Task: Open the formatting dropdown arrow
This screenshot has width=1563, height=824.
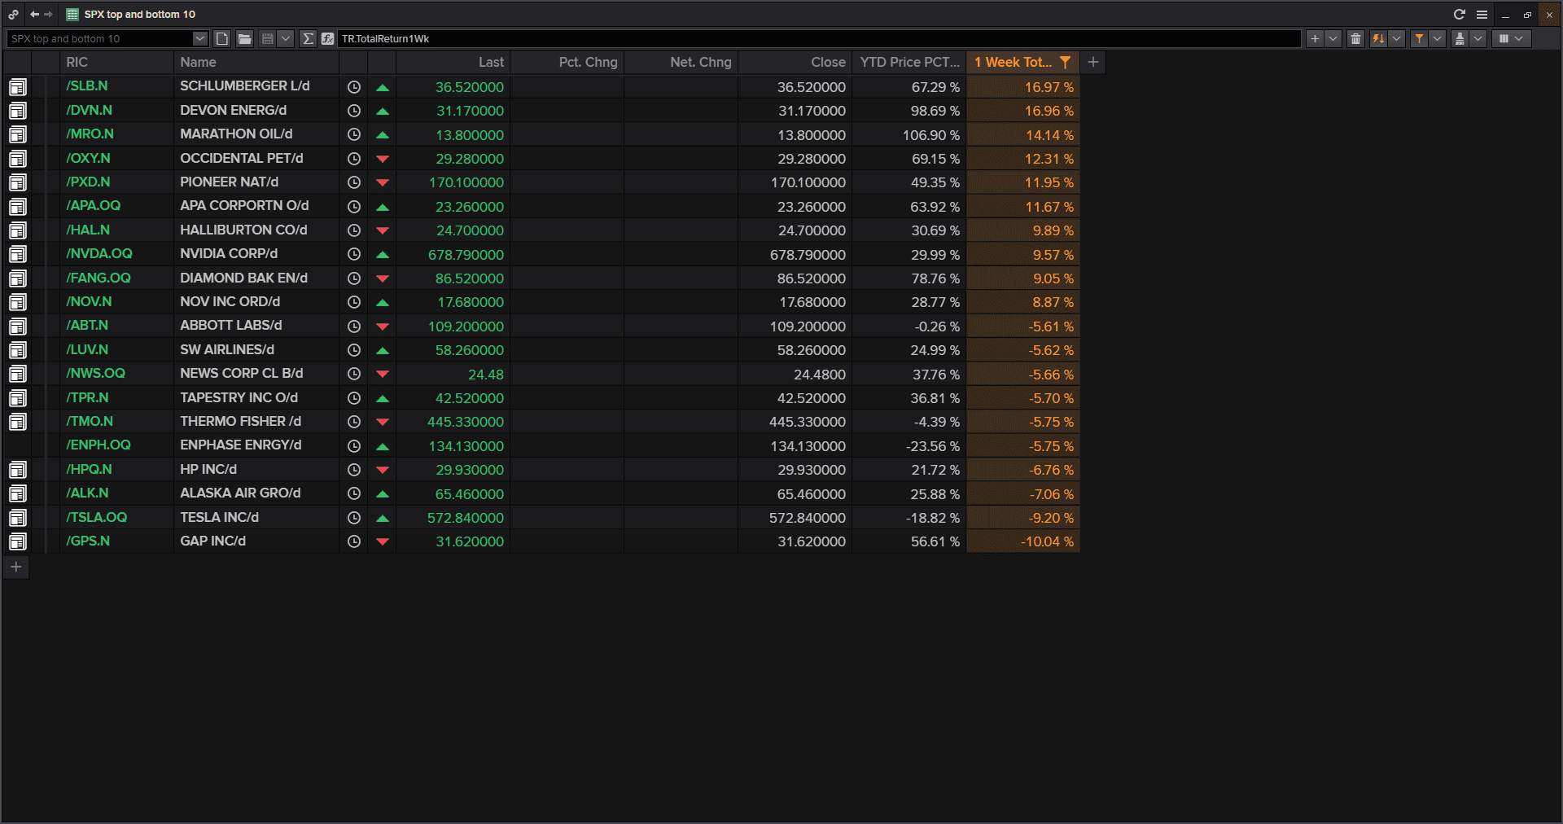Action: (1478, 38)
